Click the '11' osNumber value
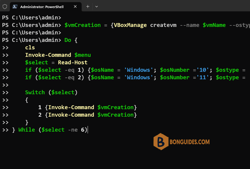Viewport: 250px width, 169px height. (203, 77)
